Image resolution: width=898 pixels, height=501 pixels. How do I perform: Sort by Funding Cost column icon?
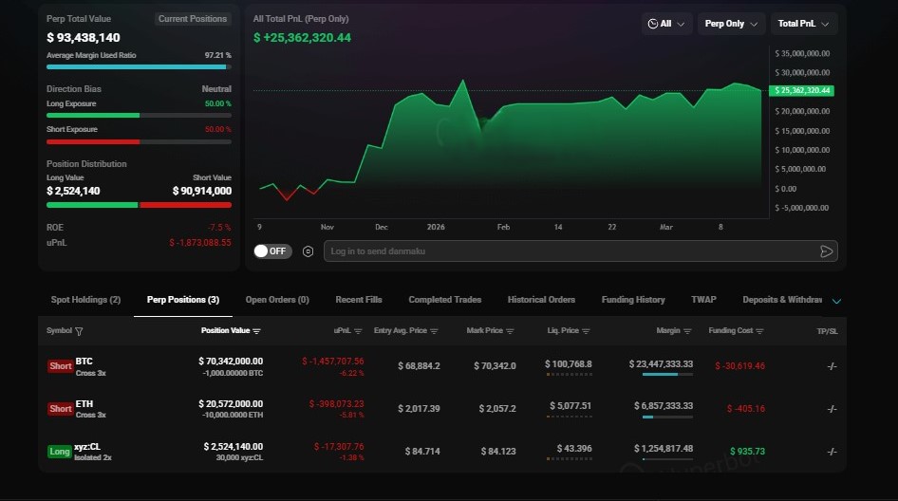[x=759, y=331]
